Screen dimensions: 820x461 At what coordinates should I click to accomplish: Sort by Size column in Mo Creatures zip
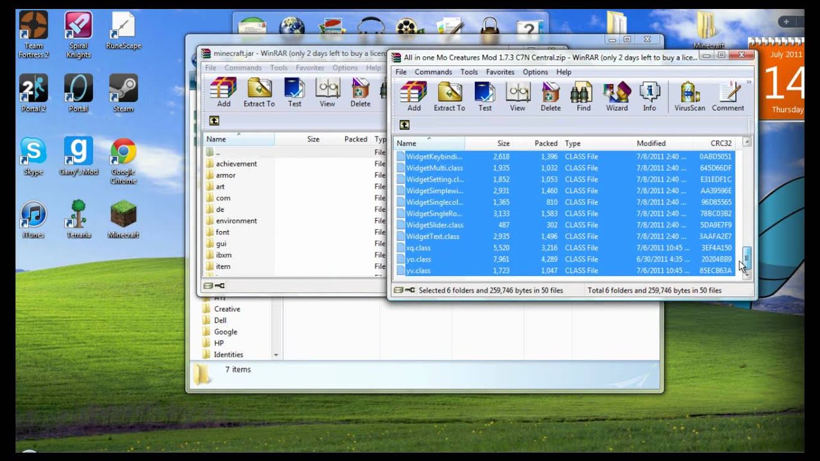pyautogui.click(x=489, y=143)
